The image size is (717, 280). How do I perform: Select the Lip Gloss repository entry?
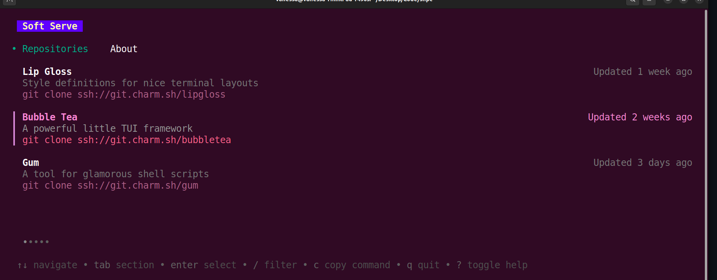point(47,71)
